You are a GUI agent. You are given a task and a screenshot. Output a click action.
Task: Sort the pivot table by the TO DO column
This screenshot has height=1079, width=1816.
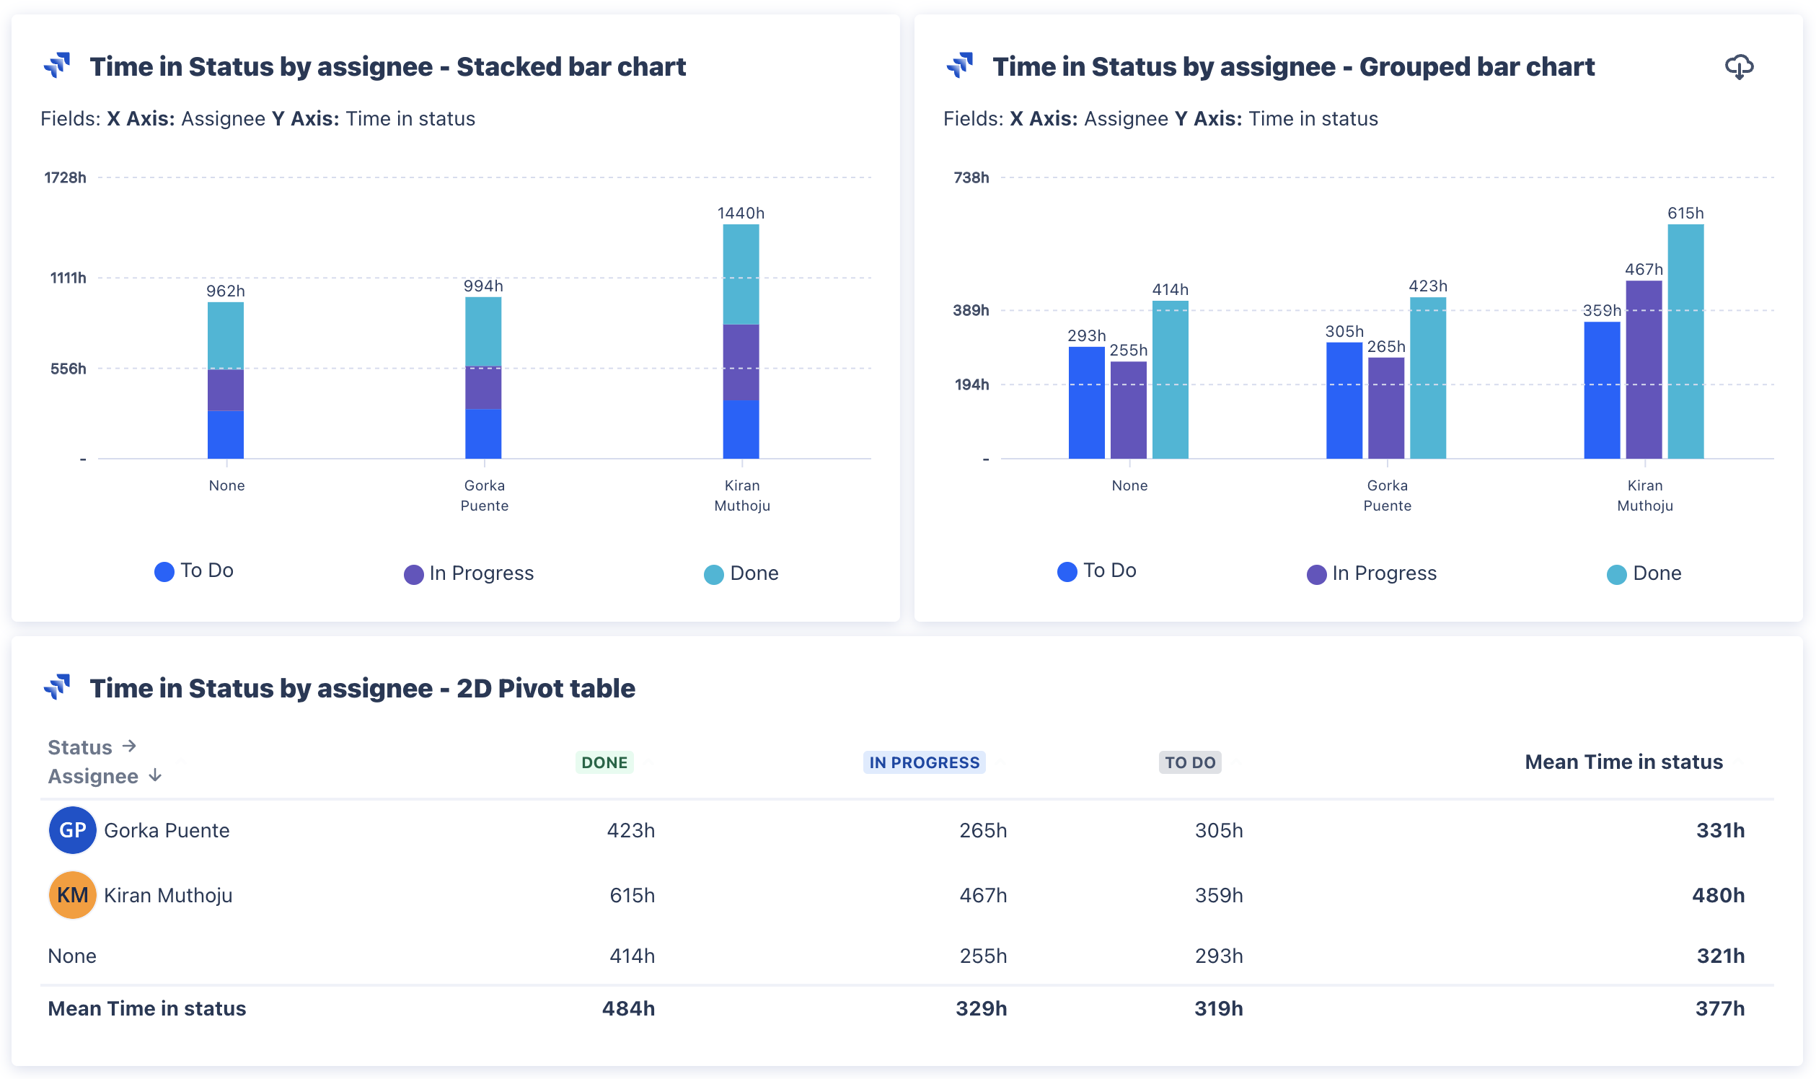(1189, 762)
